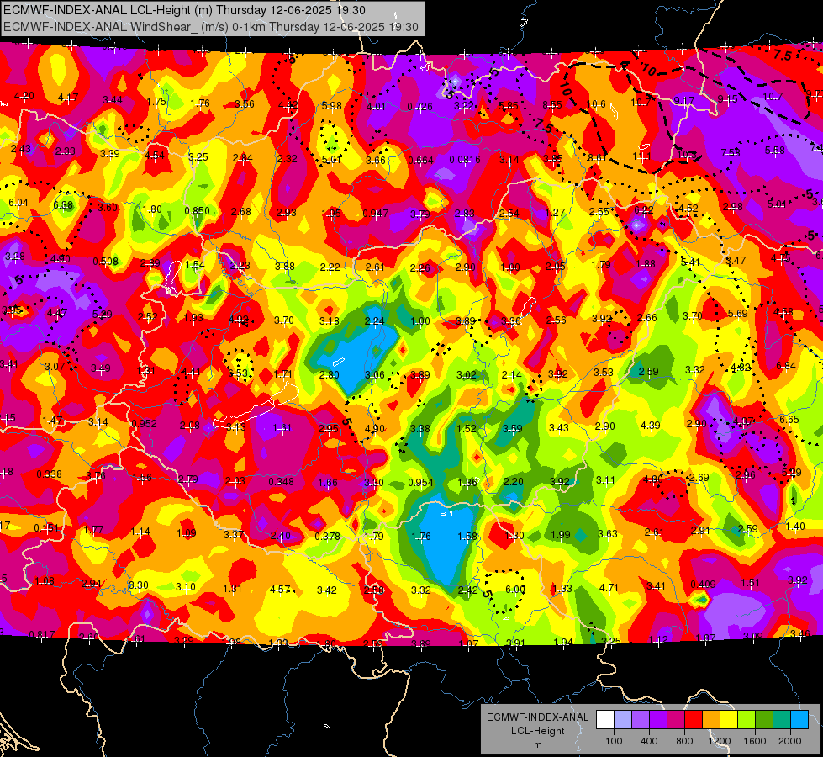Click the wind shear value 4.20
The height and width of the screenshot is (757, 823).
[x=24, y=96]
